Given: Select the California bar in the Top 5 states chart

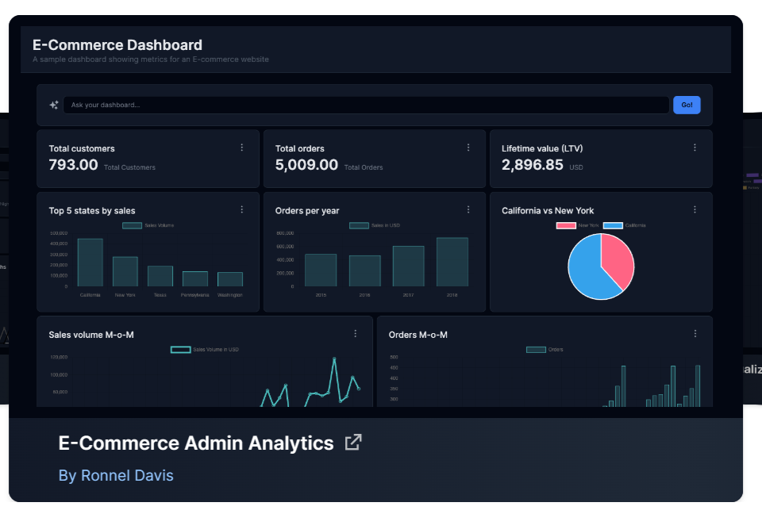Looking at the screenshot, I should pos(90,263).
